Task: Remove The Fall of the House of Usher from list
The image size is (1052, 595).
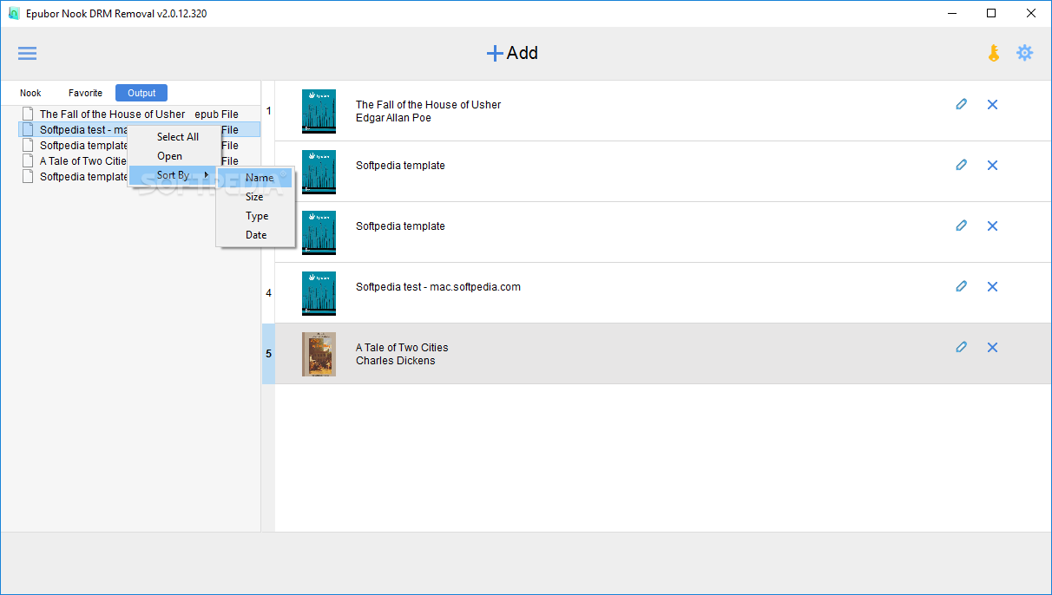Action: 992,104
